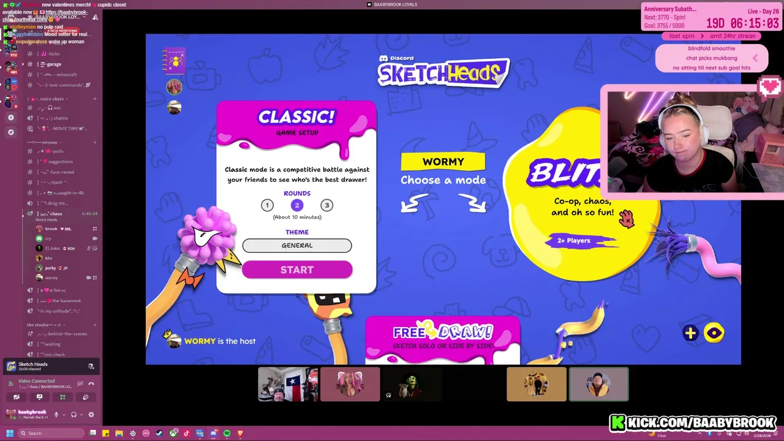Open the Steam taskbar icon
The height and width of the screenshot is (441, 784).
click(159, 433)
